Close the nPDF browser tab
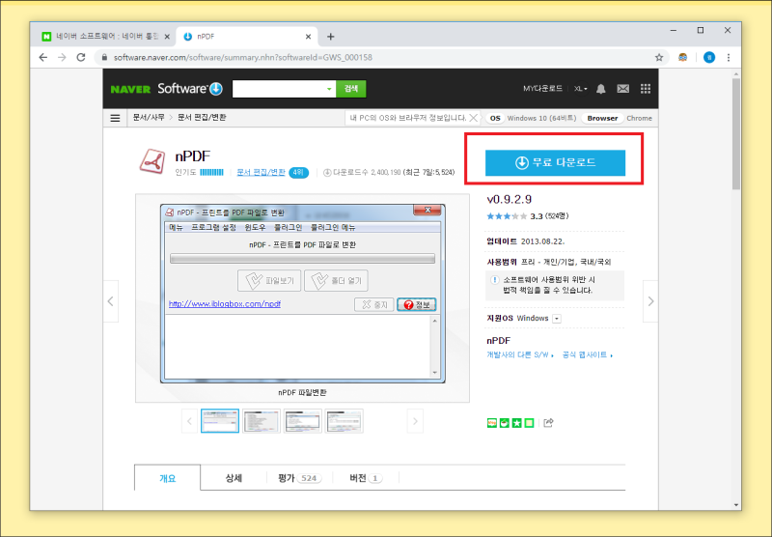This screenshot has height=537, width=772. point(308,37)
